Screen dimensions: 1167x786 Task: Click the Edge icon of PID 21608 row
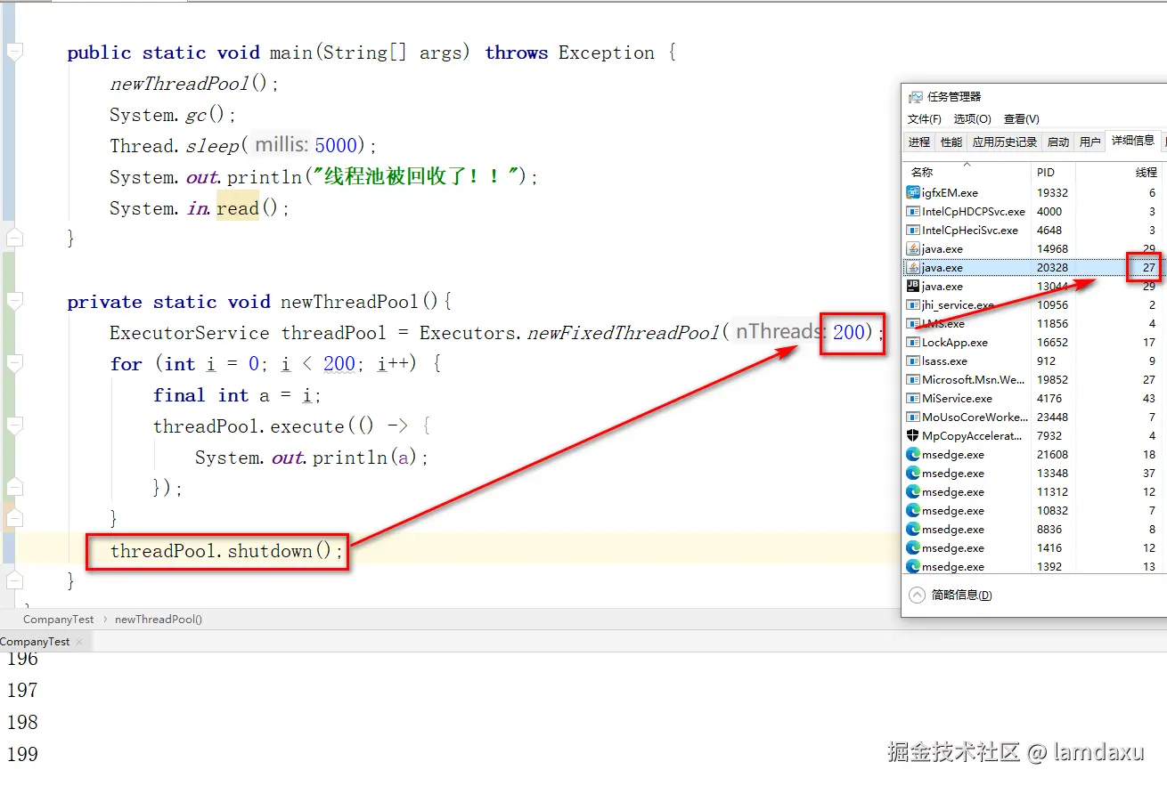coord(913,454)
